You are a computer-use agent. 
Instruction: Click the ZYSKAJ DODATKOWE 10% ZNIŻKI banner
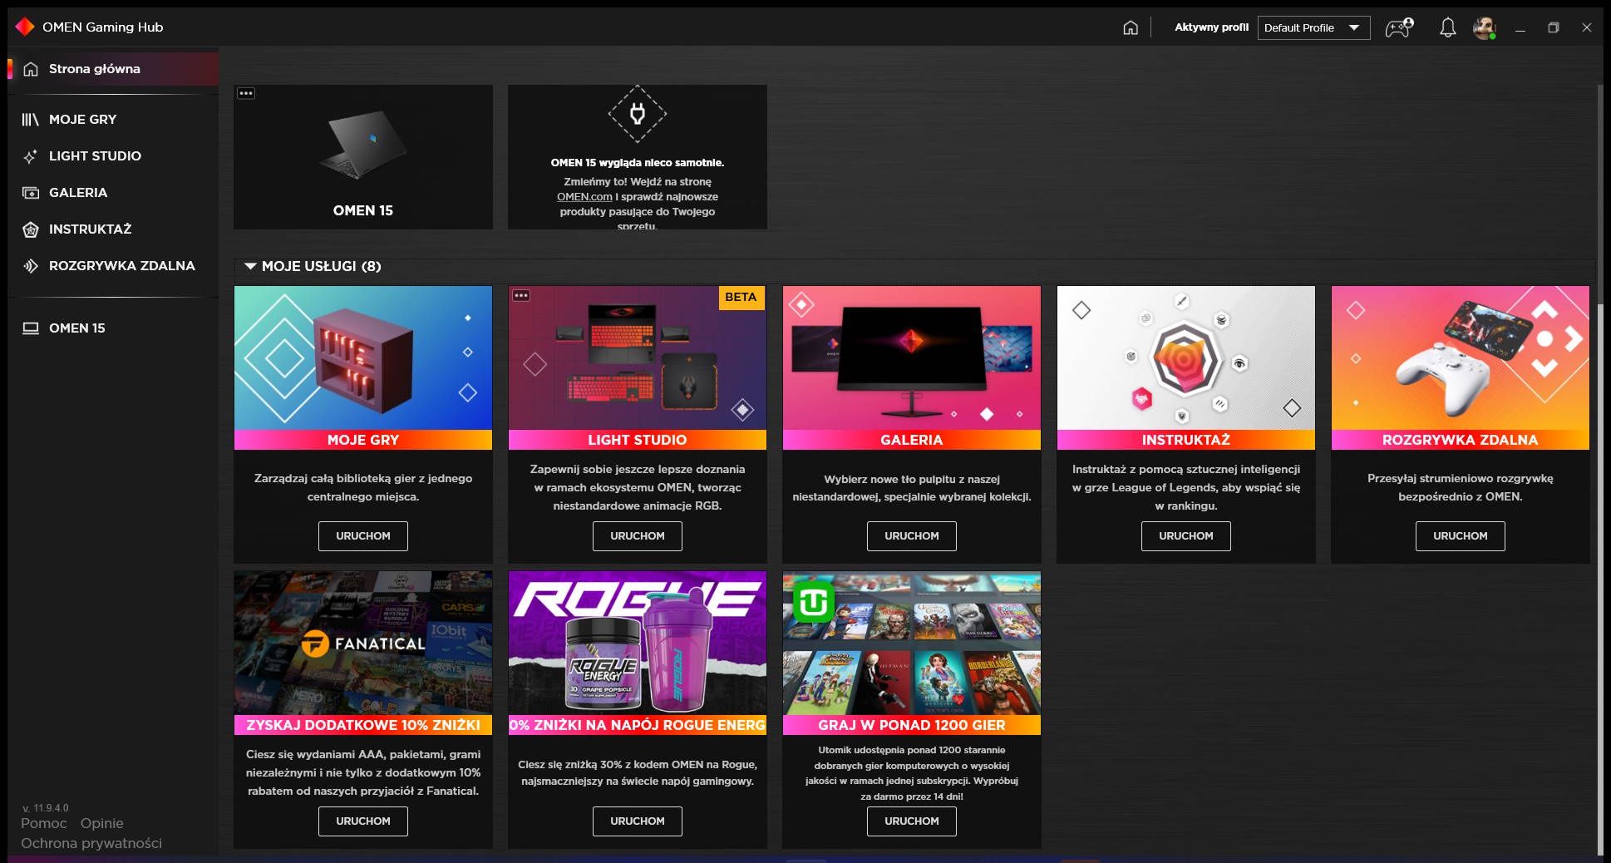pyautogui.click(x=363, y=725)
